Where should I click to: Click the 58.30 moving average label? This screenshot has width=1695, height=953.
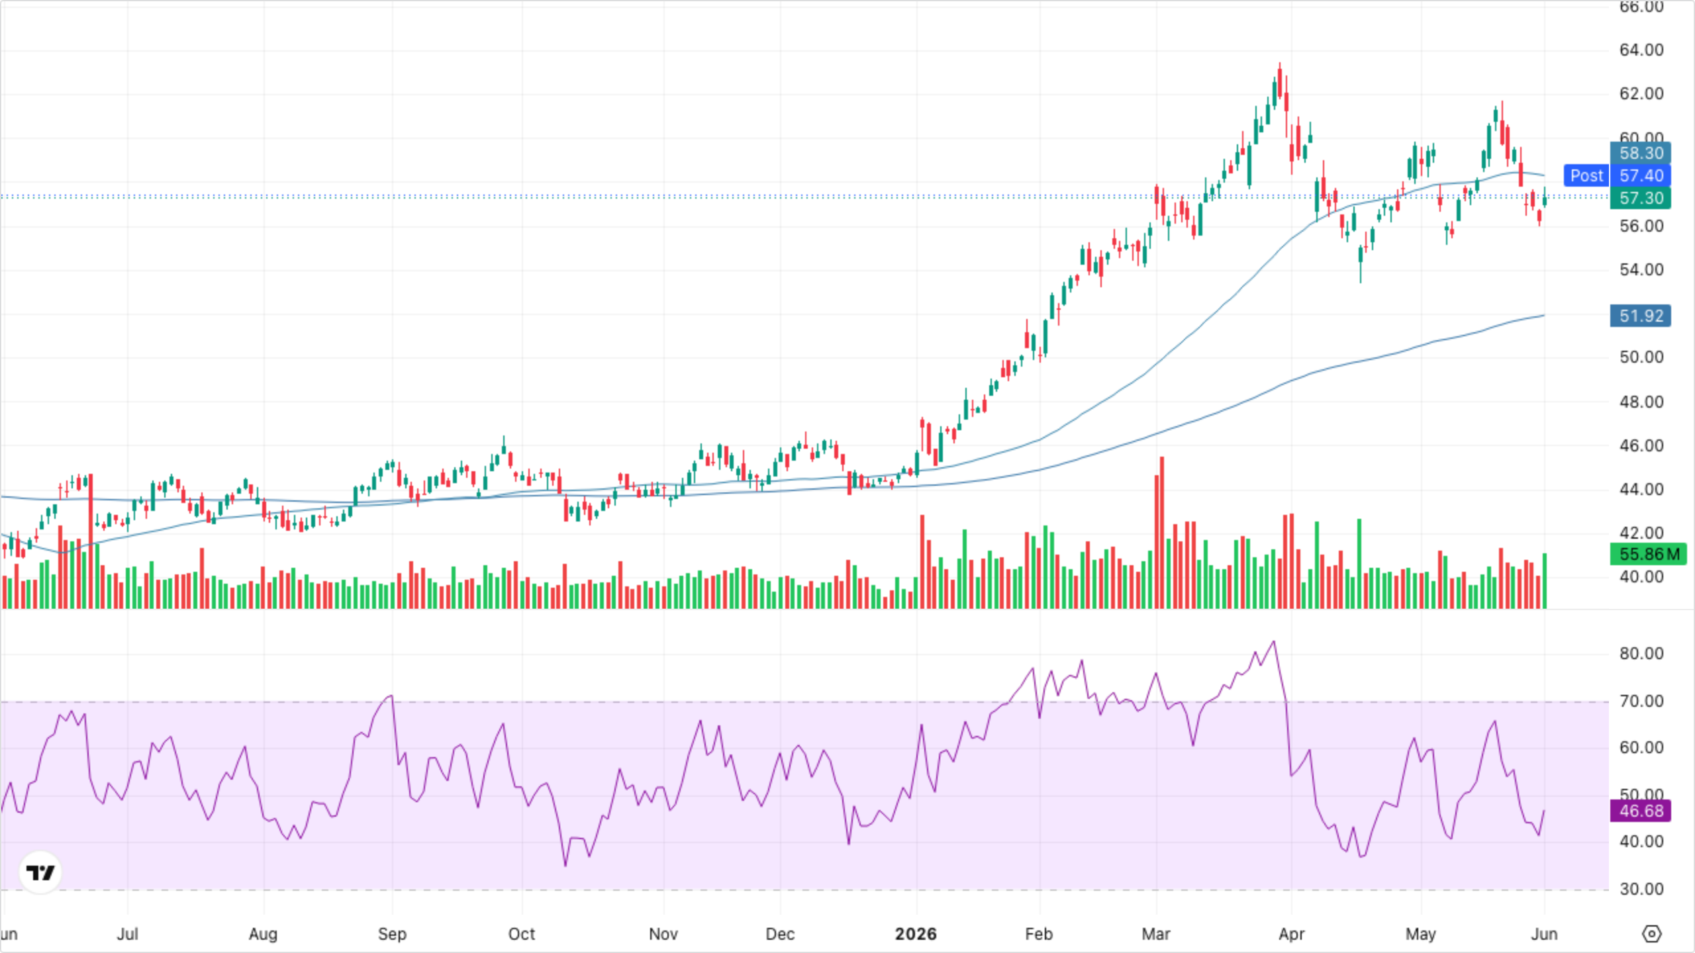click(x=1641, y=153)
